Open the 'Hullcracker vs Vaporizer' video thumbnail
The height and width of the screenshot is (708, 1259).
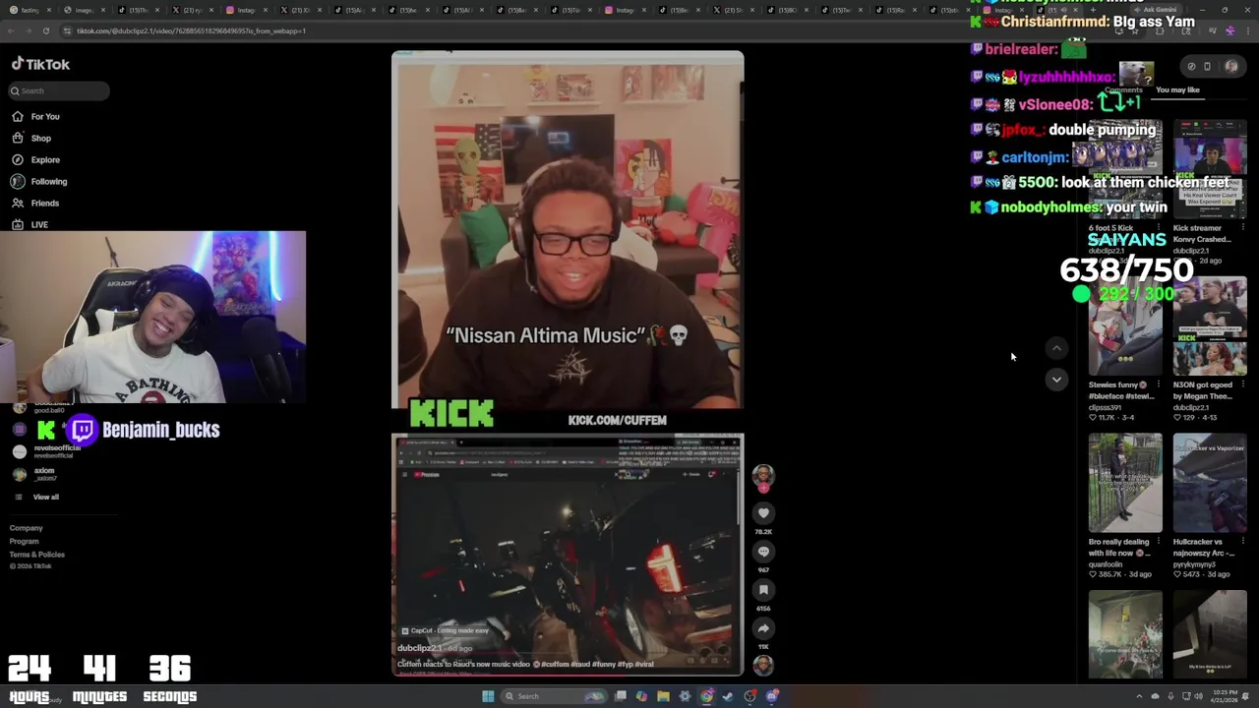point(1210,483)
